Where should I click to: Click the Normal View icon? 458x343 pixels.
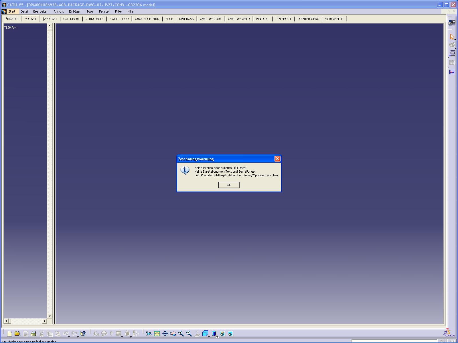click(197, 334)
